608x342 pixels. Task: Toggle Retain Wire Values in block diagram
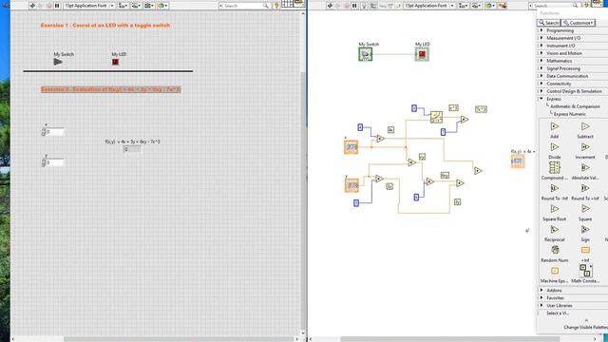[373, 6]
